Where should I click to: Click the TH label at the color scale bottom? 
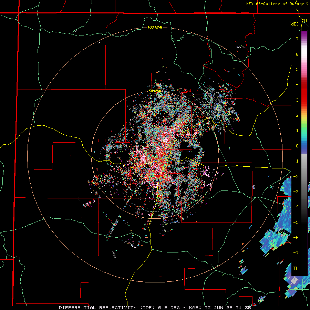click(296, 268)
